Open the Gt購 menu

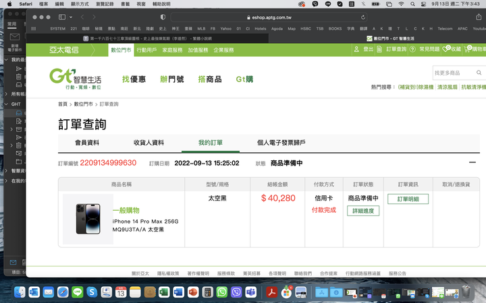(x=244, y=79)
